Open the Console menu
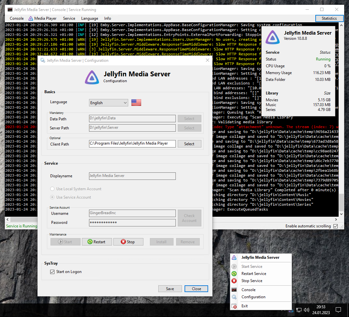This screenshot has height=317, width=349. pos(17,18)
